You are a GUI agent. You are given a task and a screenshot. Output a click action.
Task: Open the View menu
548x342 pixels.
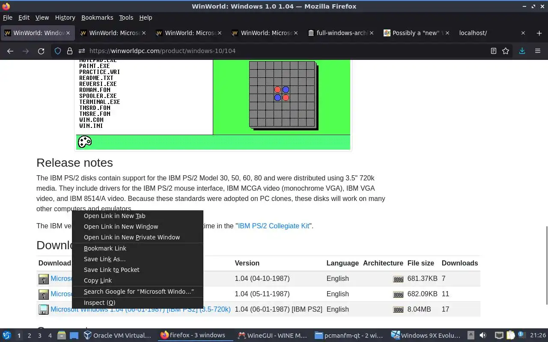(x=42, y=18)
